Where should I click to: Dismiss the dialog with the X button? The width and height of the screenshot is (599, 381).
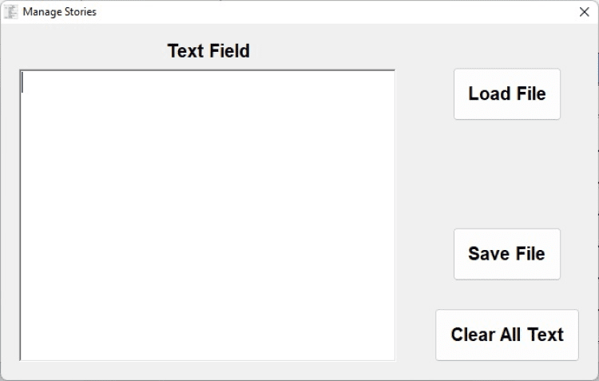584,12
